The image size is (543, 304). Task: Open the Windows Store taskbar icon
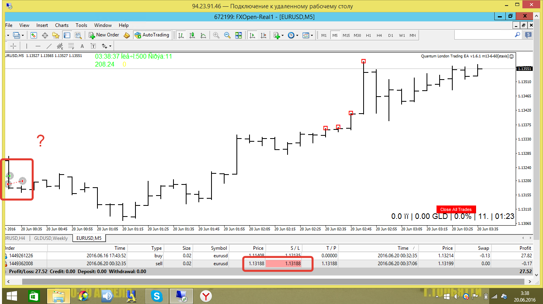(x=34, y=296)
